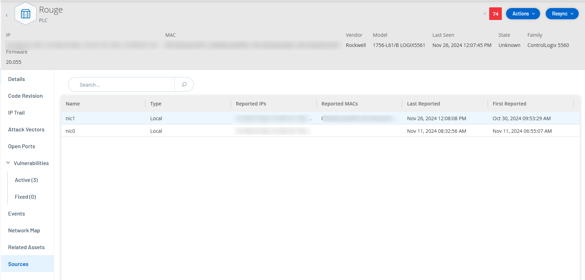Show Fixed (0) vulnerabilities
Screen dimensions: 585x280
[x=25, y=197]
